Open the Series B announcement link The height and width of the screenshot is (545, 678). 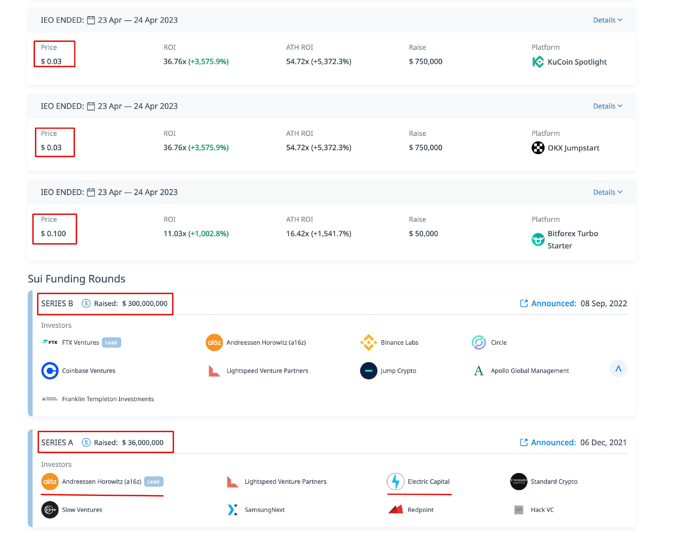[548, 303]
